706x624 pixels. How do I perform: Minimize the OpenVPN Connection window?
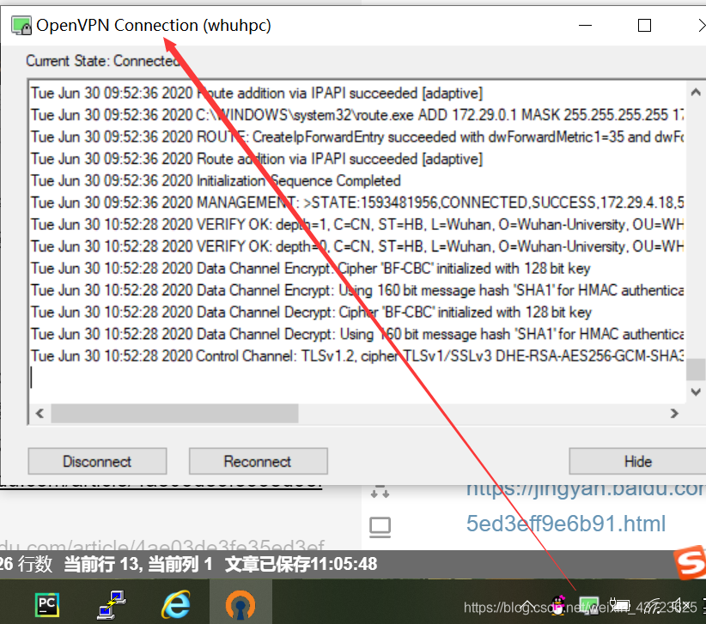(585, 25)
